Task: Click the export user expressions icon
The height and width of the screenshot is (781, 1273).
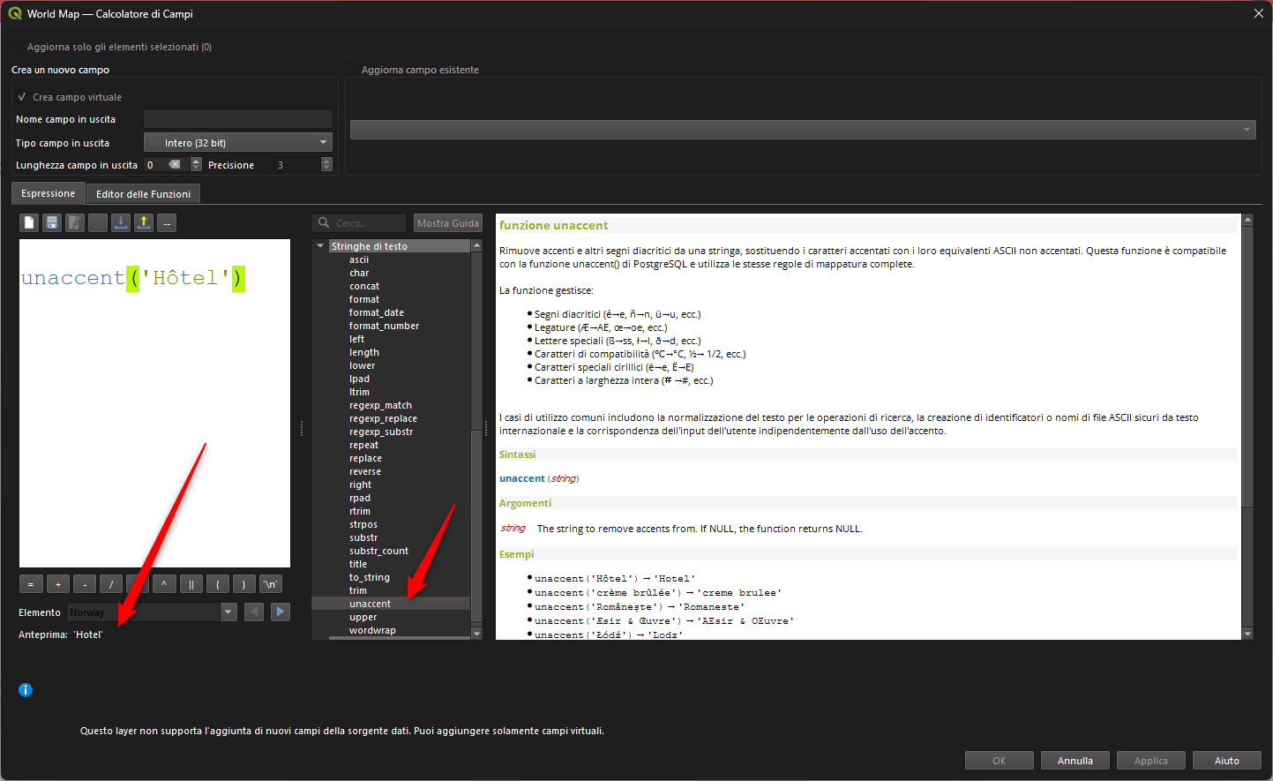Action: [x=144, y=223]
